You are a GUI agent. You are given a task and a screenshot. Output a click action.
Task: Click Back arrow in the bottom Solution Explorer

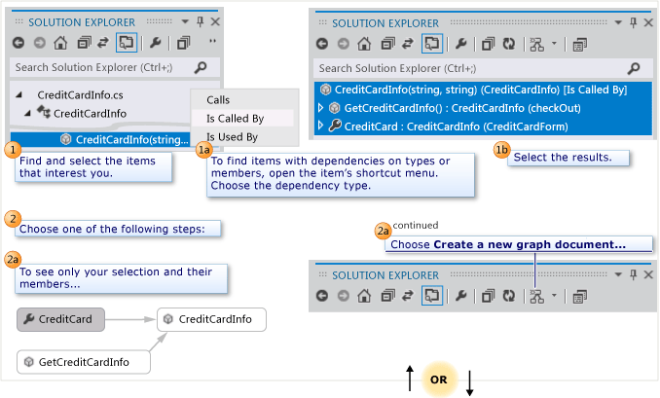[322, 296]
